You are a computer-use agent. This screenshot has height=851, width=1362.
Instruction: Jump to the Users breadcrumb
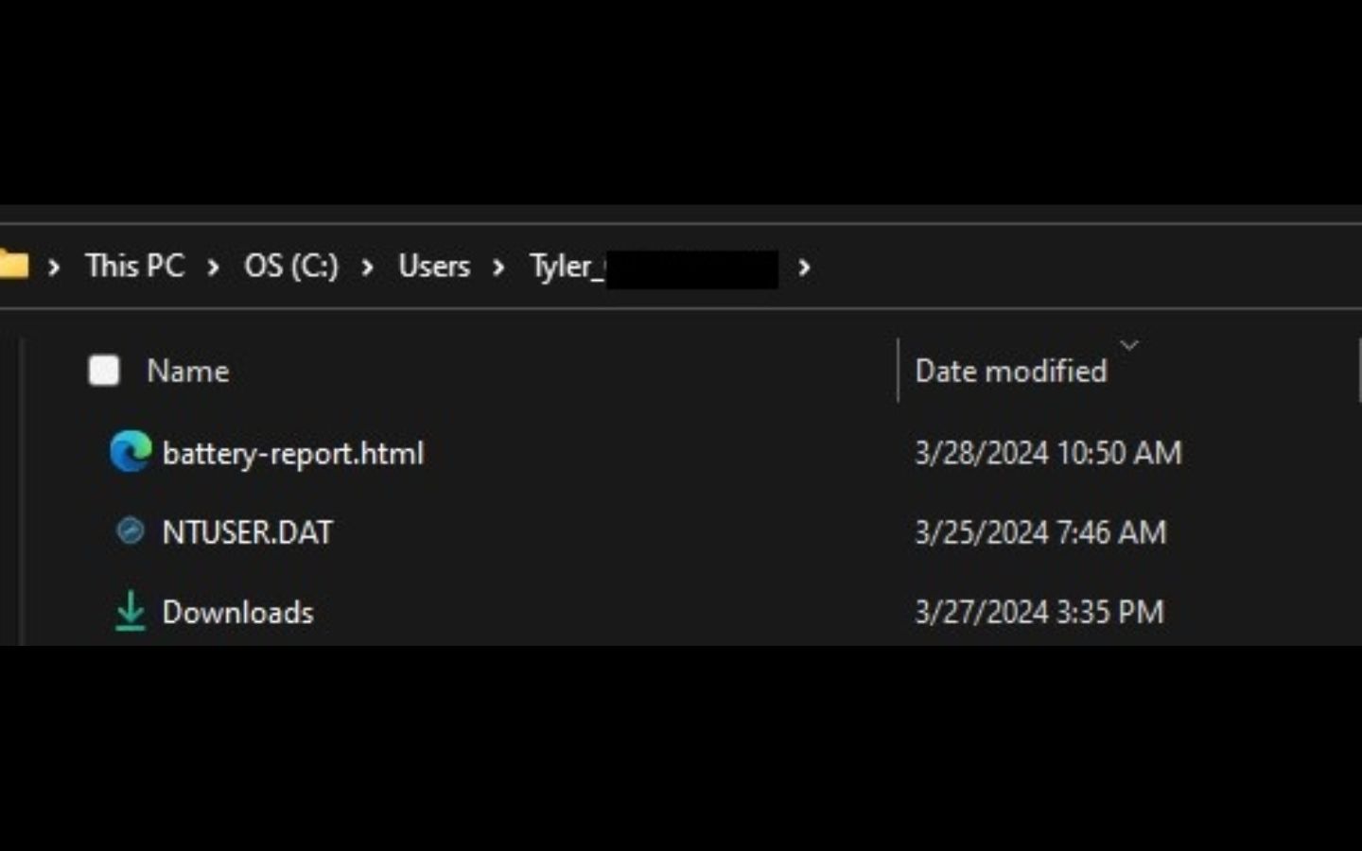(x=434, y=266)
